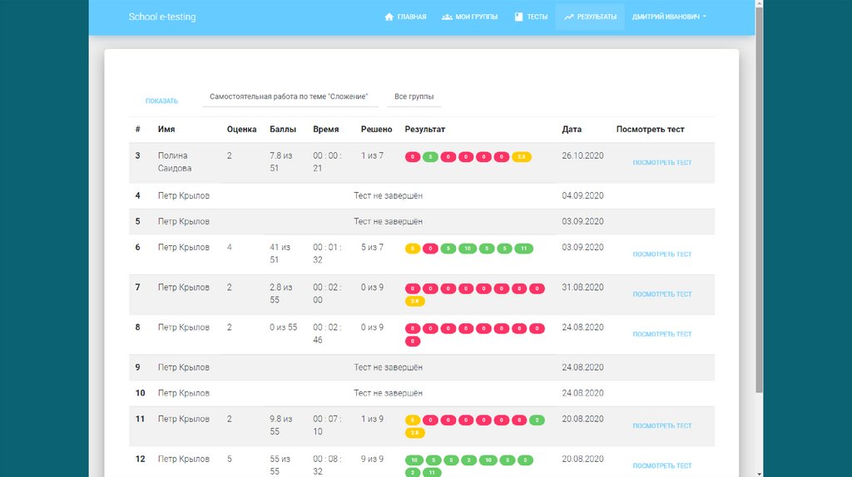Click the Оценка column header
The image size is (852, 477).
pyautogui.click(x=241, y=130)
